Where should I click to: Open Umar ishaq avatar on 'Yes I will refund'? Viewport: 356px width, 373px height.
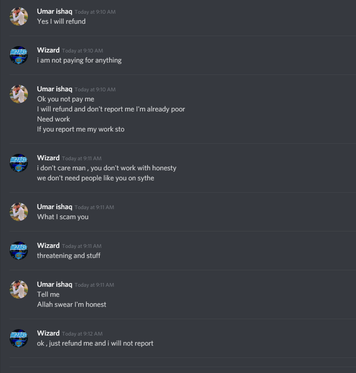[x=19, y=16]
